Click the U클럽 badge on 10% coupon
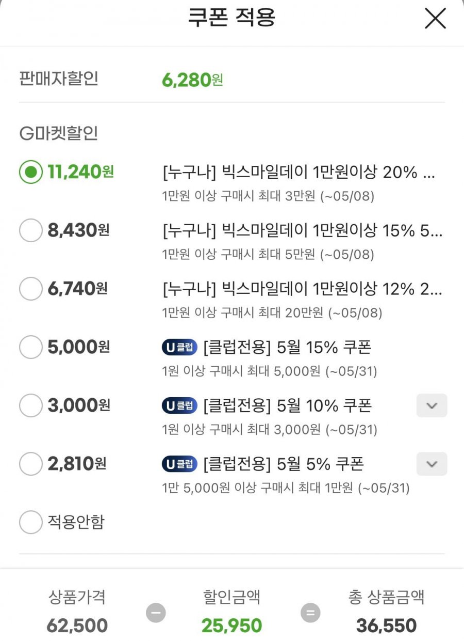 pyautogui.click(x=179, y=406)
